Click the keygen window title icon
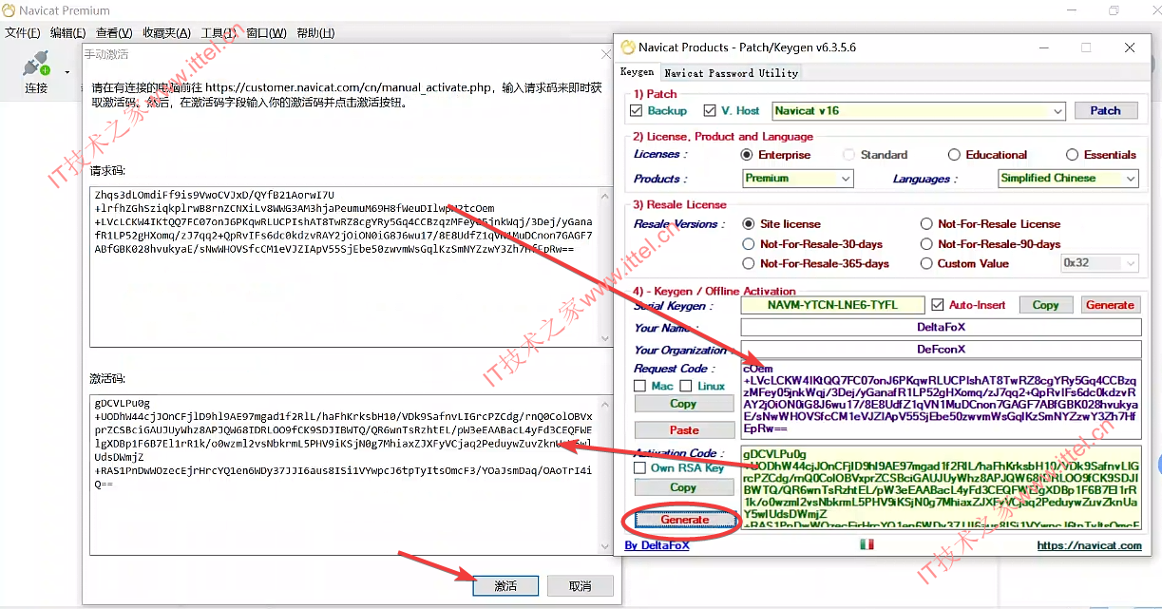1162x609 pixels. [x=627, y=48]
